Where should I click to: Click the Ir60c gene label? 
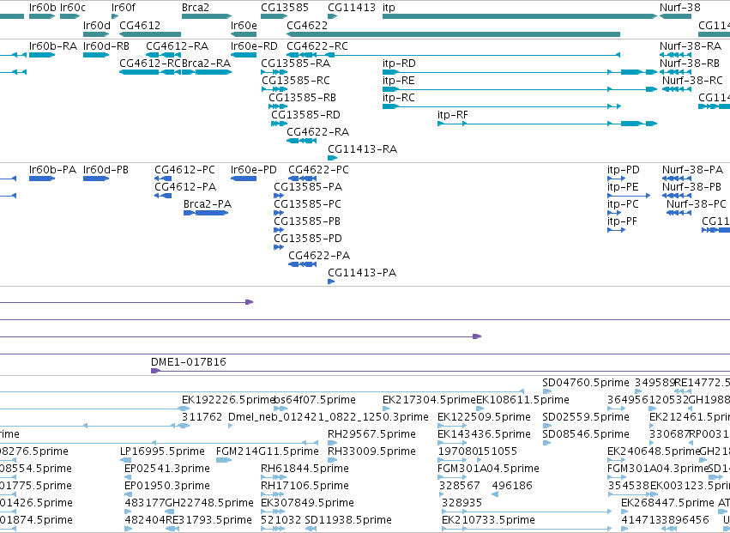pos(73,8)
